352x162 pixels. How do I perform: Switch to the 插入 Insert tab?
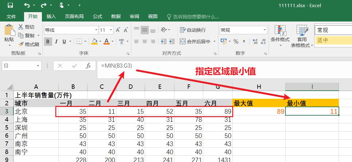pyautogui.click(x=51, y=17)
